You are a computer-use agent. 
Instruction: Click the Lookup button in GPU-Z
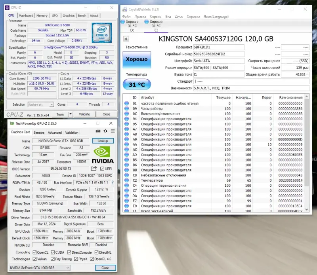coord(103,141)
